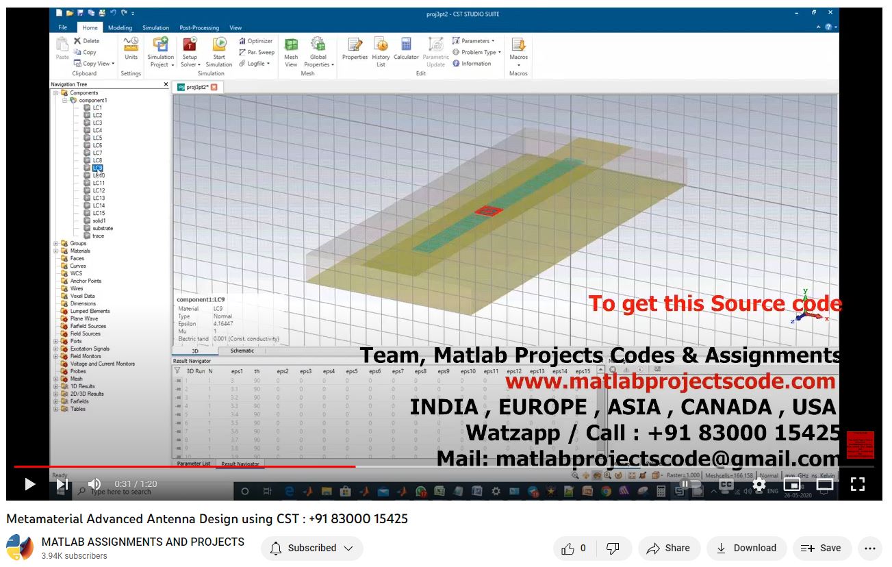Switch to the Post-Processing ribbon tab

tap(199, 28)
